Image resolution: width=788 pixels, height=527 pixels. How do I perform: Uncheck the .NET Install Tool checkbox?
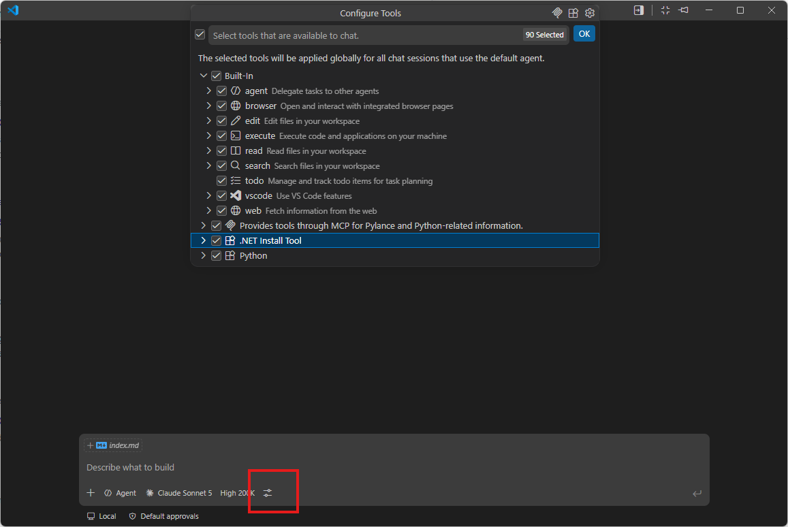point(216,240)
